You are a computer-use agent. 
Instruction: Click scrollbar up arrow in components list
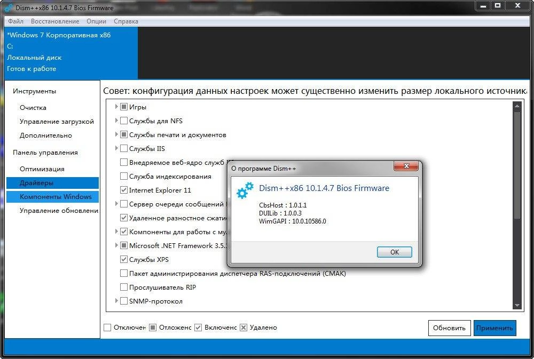(517, 106)
